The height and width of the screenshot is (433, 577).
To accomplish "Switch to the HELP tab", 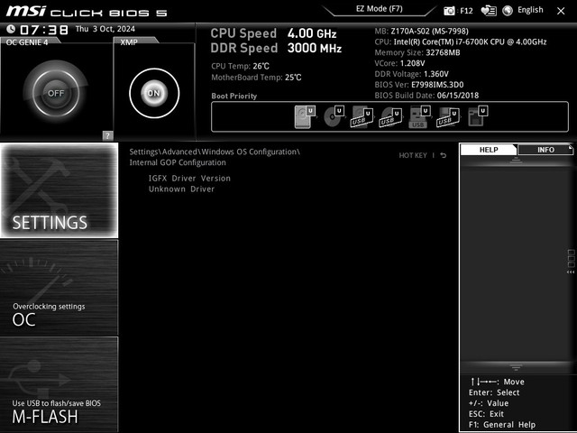I will coord(489,150).
